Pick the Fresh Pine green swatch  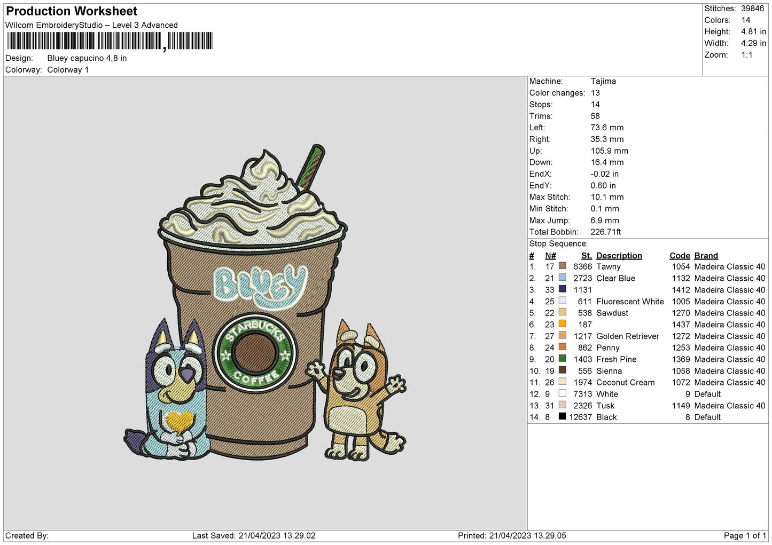coord(562,359)
